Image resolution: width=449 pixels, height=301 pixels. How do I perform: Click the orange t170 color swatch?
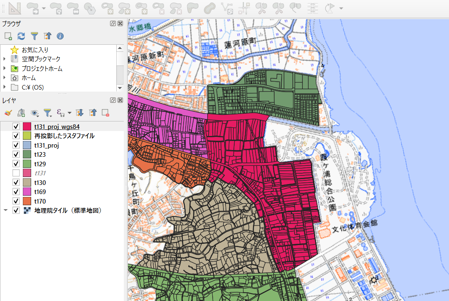27,201
